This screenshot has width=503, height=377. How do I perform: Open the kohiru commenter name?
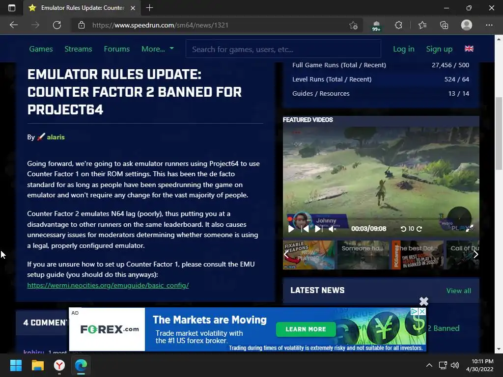point(34,352)
